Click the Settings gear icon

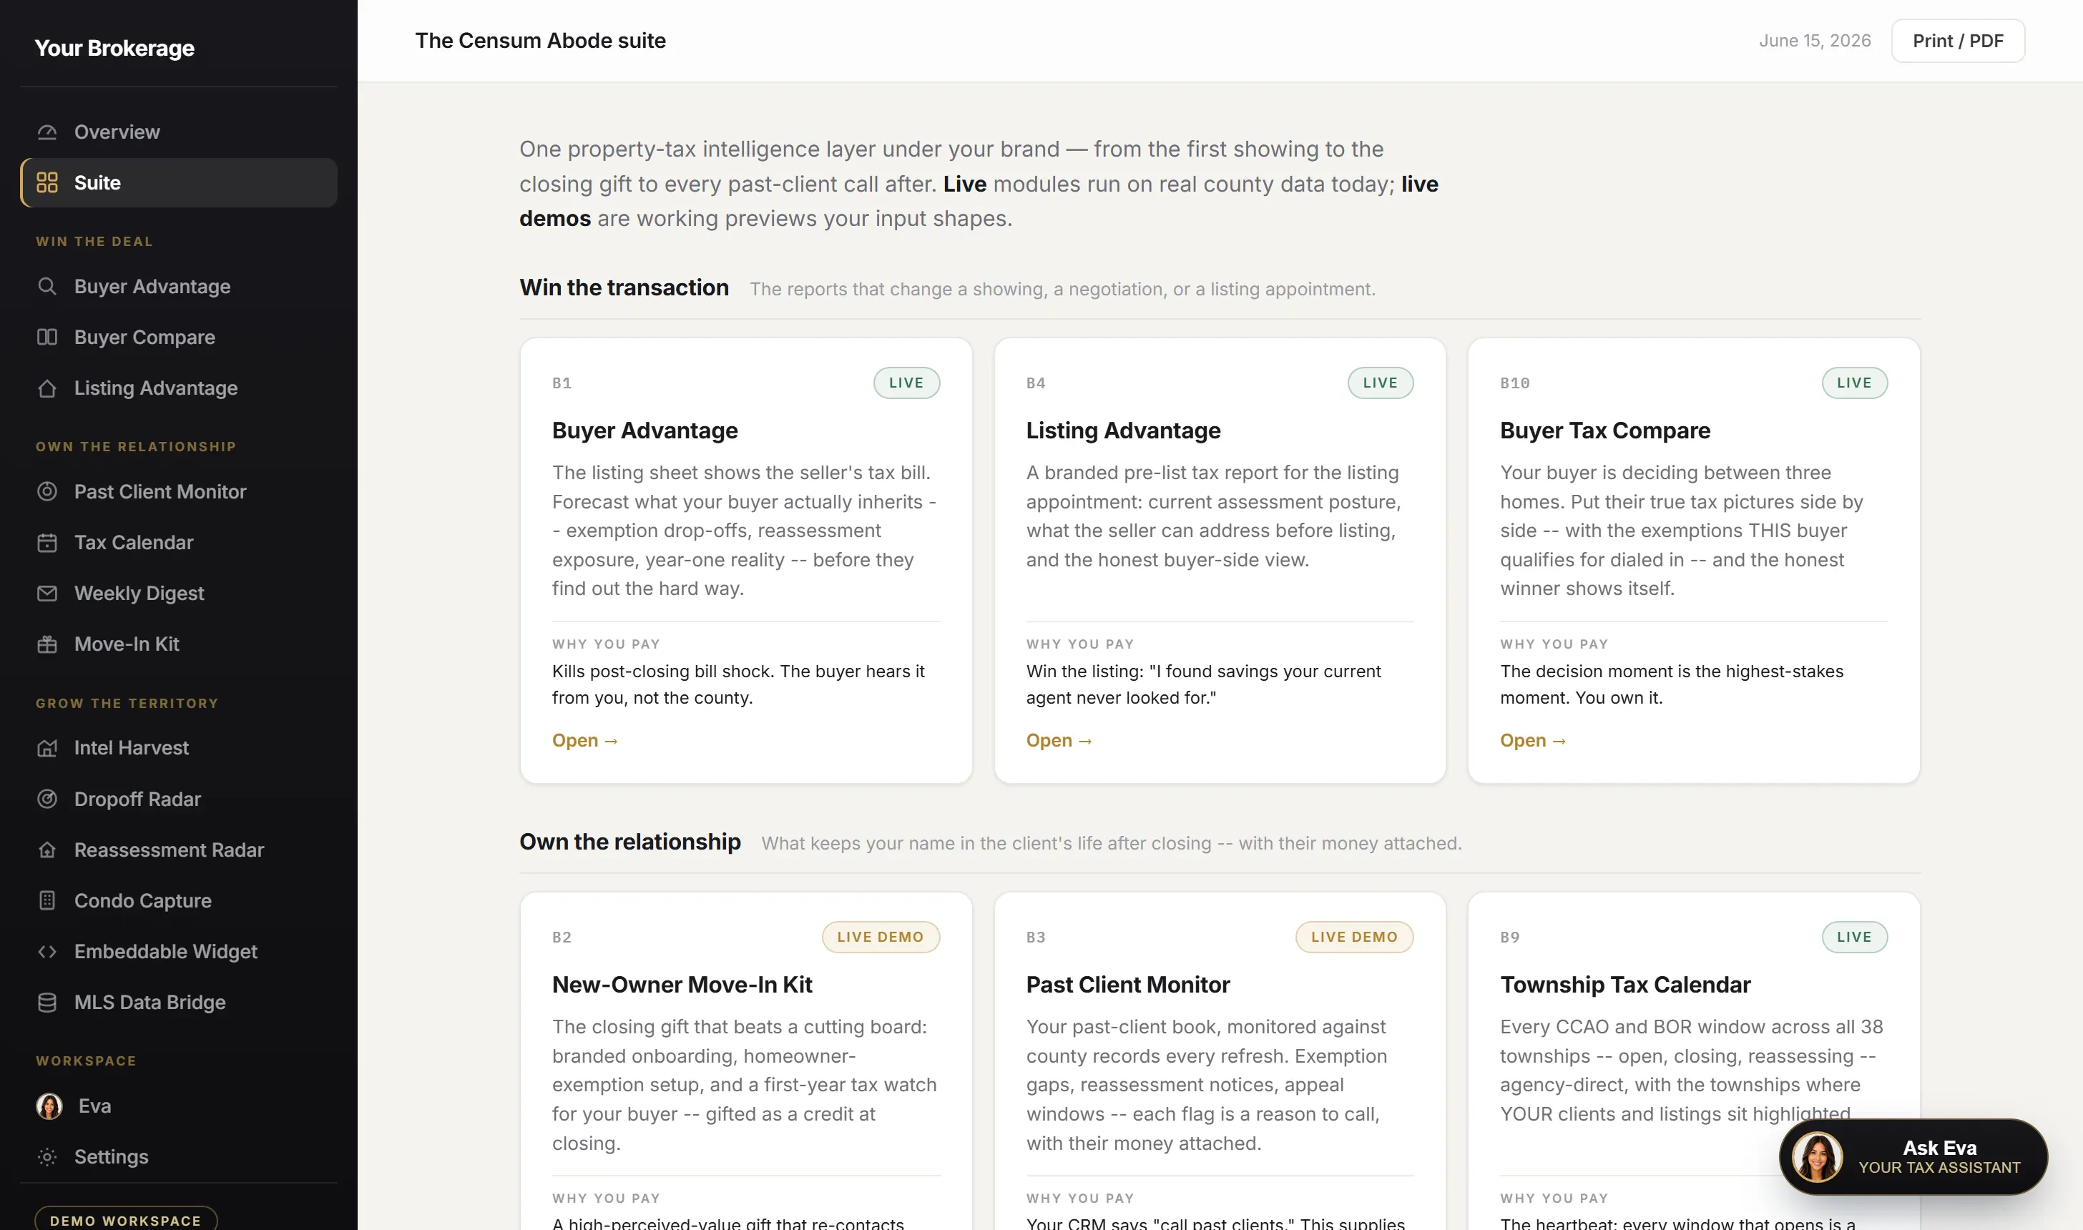pos(47,1156)
